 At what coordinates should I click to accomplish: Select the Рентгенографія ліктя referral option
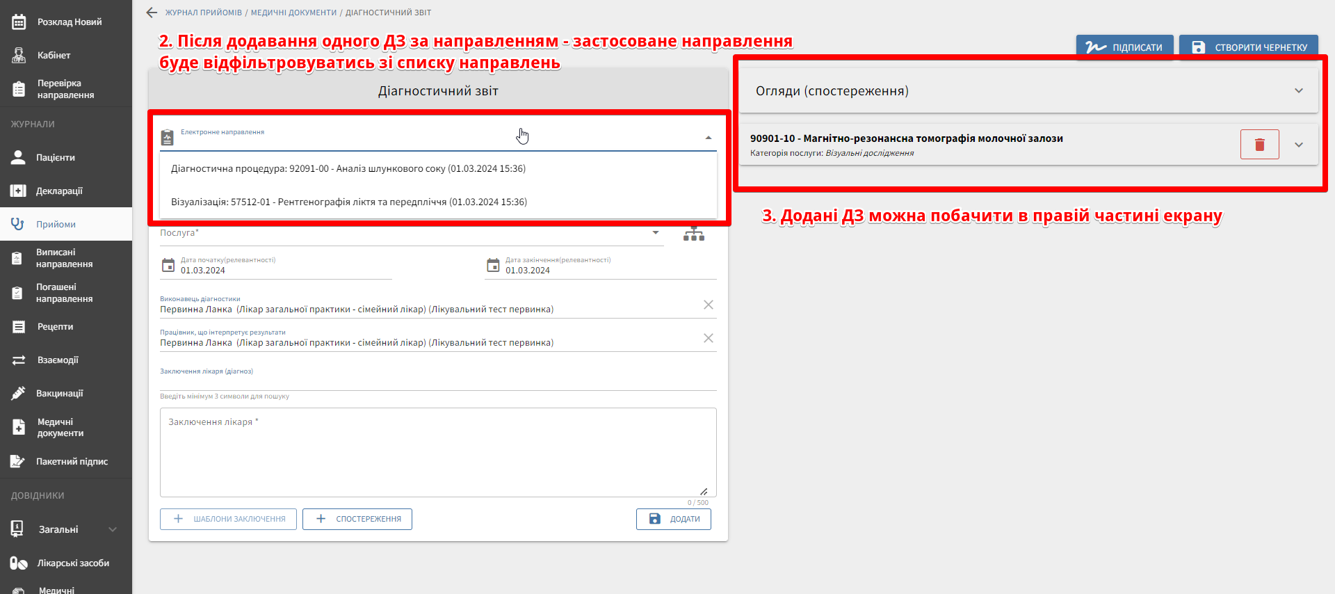[348, 202]
